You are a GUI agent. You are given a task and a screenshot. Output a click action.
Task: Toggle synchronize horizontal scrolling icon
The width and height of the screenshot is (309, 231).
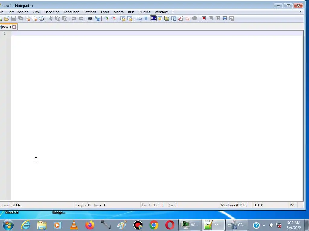(130, 18)
